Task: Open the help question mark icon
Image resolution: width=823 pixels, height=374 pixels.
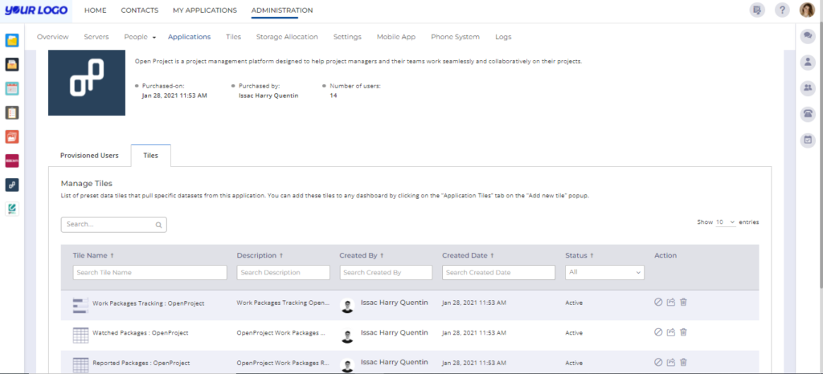Action: click(782, 10)
